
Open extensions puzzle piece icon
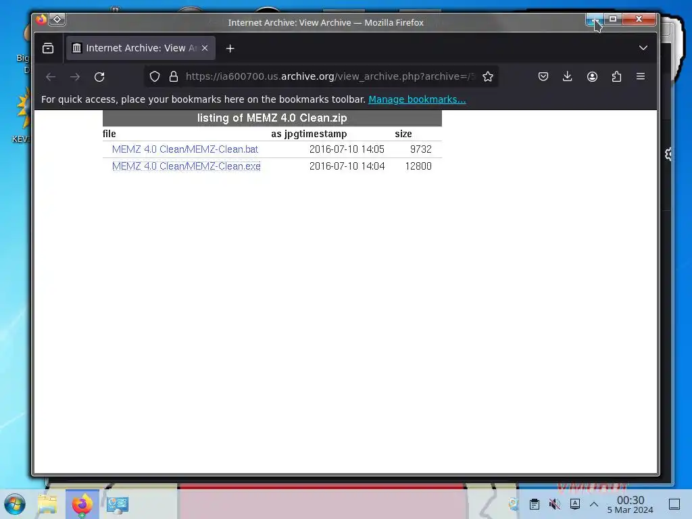click(616, 76)
